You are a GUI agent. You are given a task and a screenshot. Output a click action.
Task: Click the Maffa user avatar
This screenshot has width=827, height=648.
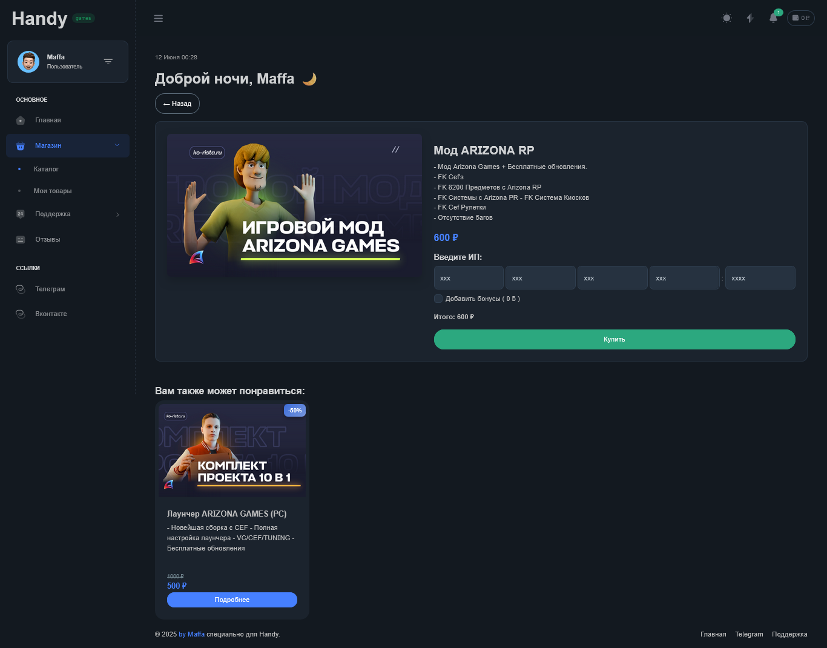[x=28, y=62]
